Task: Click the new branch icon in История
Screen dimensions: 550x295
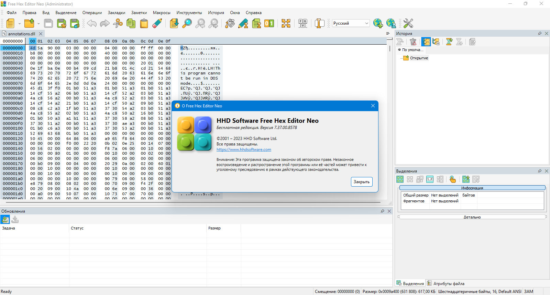Action: tap(436, 42)
